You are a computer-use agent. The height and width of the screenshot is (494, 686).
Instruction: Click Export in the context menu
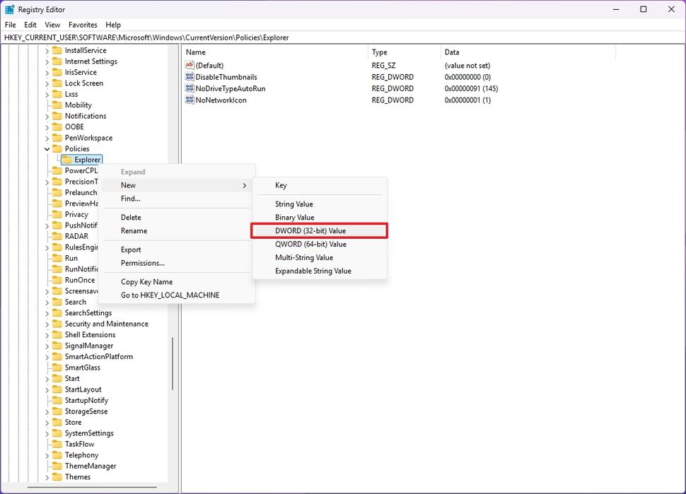[130, 249]
